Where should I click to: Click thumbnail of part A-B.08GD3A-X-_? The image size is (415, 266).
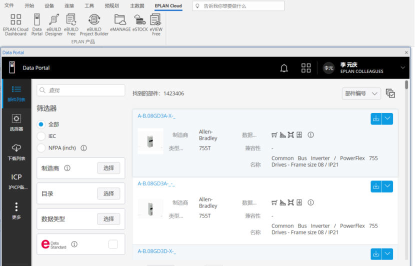(x=150, y=141)
